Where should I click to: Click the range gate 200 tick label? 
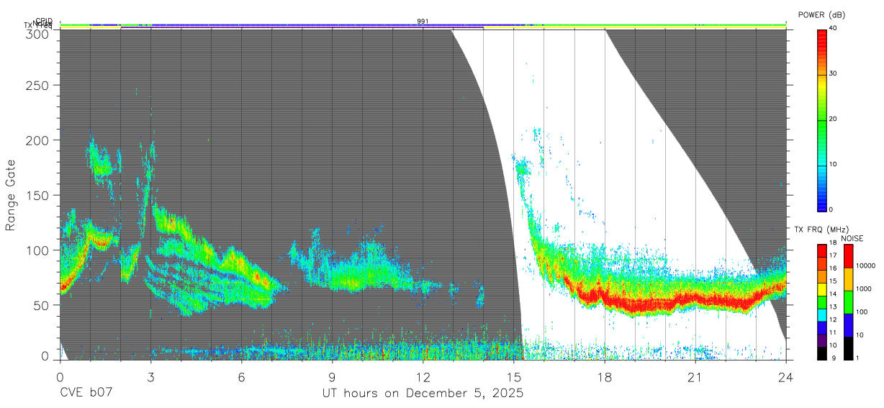click(37, 140)
